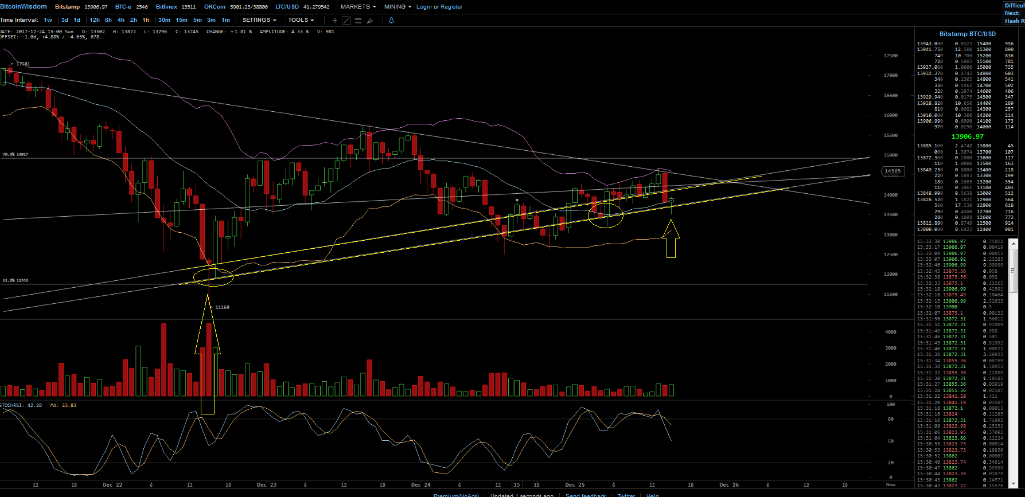This screenshot has height=497, width=1025.
Task: Open the MARKETS dropdown menu
Action: click(358, 7)
